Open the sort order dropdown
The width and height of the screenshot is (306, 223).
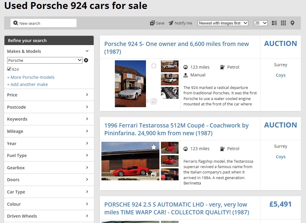[223, 23]
